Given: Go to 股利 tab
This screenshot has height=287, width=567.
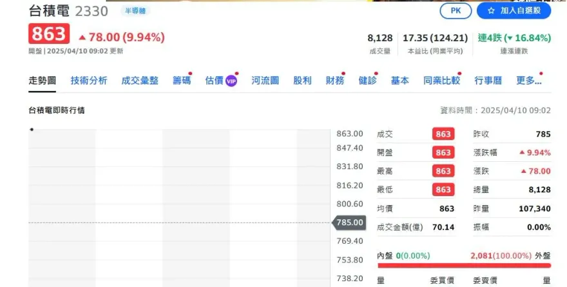Looking at the screenshot, I should pos(302,81).
